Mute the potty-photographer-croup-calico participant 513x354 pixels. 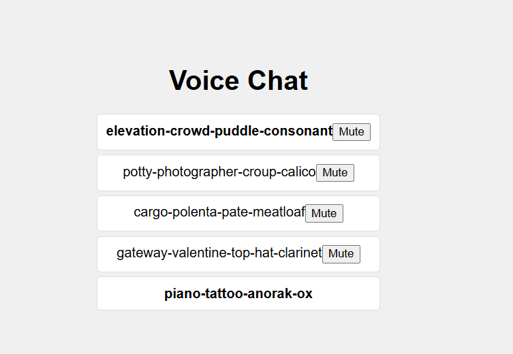[x=335, y=172]
